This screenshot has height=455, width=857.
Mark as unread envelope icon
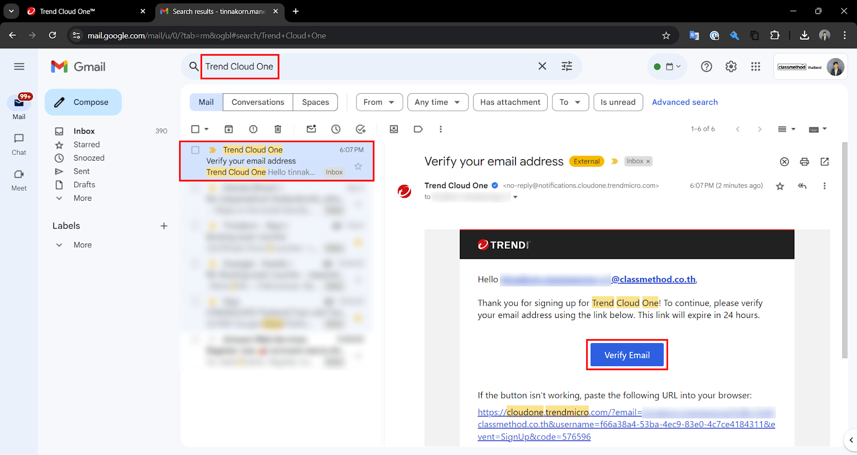(x=312, y=129)
